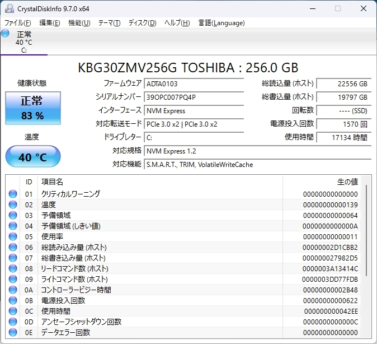Viewport: 377px width, 344px height.
Task: Click the 正常 83 % health status button
Action: [x=33, y=108]
